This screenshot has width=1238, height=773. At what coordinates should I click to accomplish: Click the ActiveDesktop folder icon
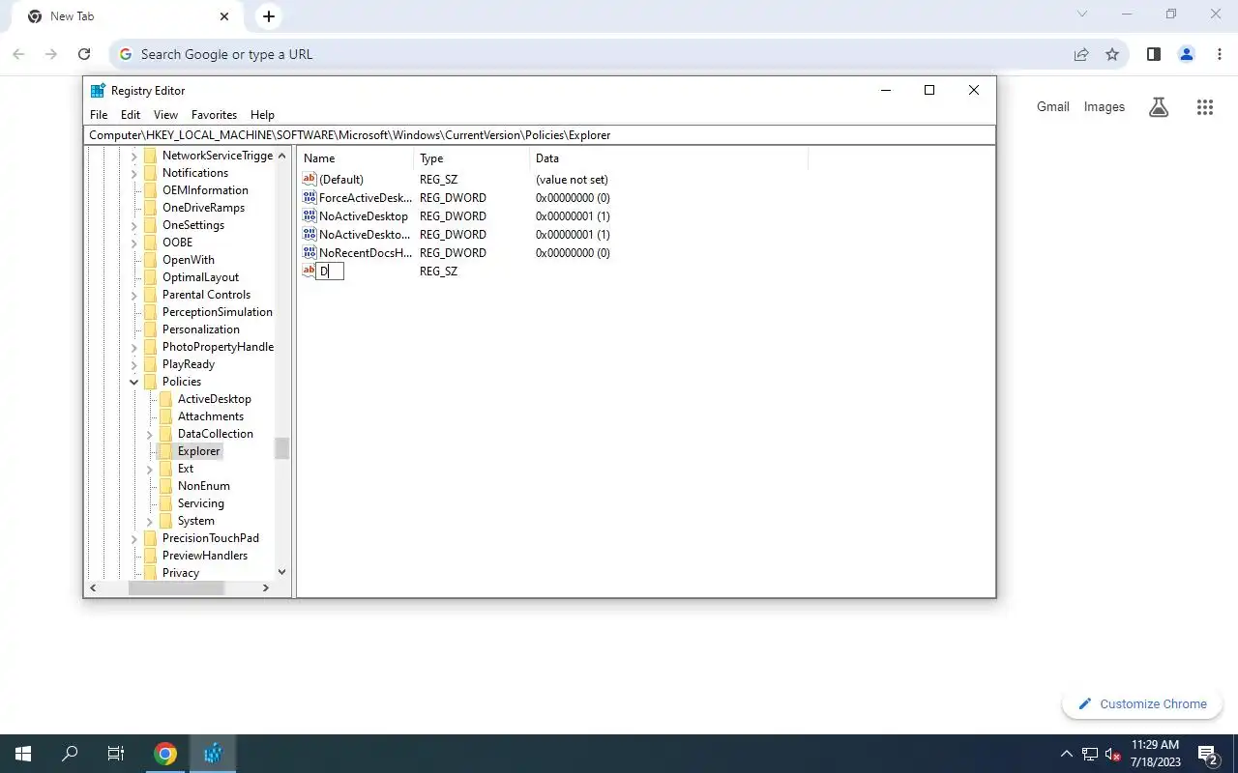coord(165,399)
